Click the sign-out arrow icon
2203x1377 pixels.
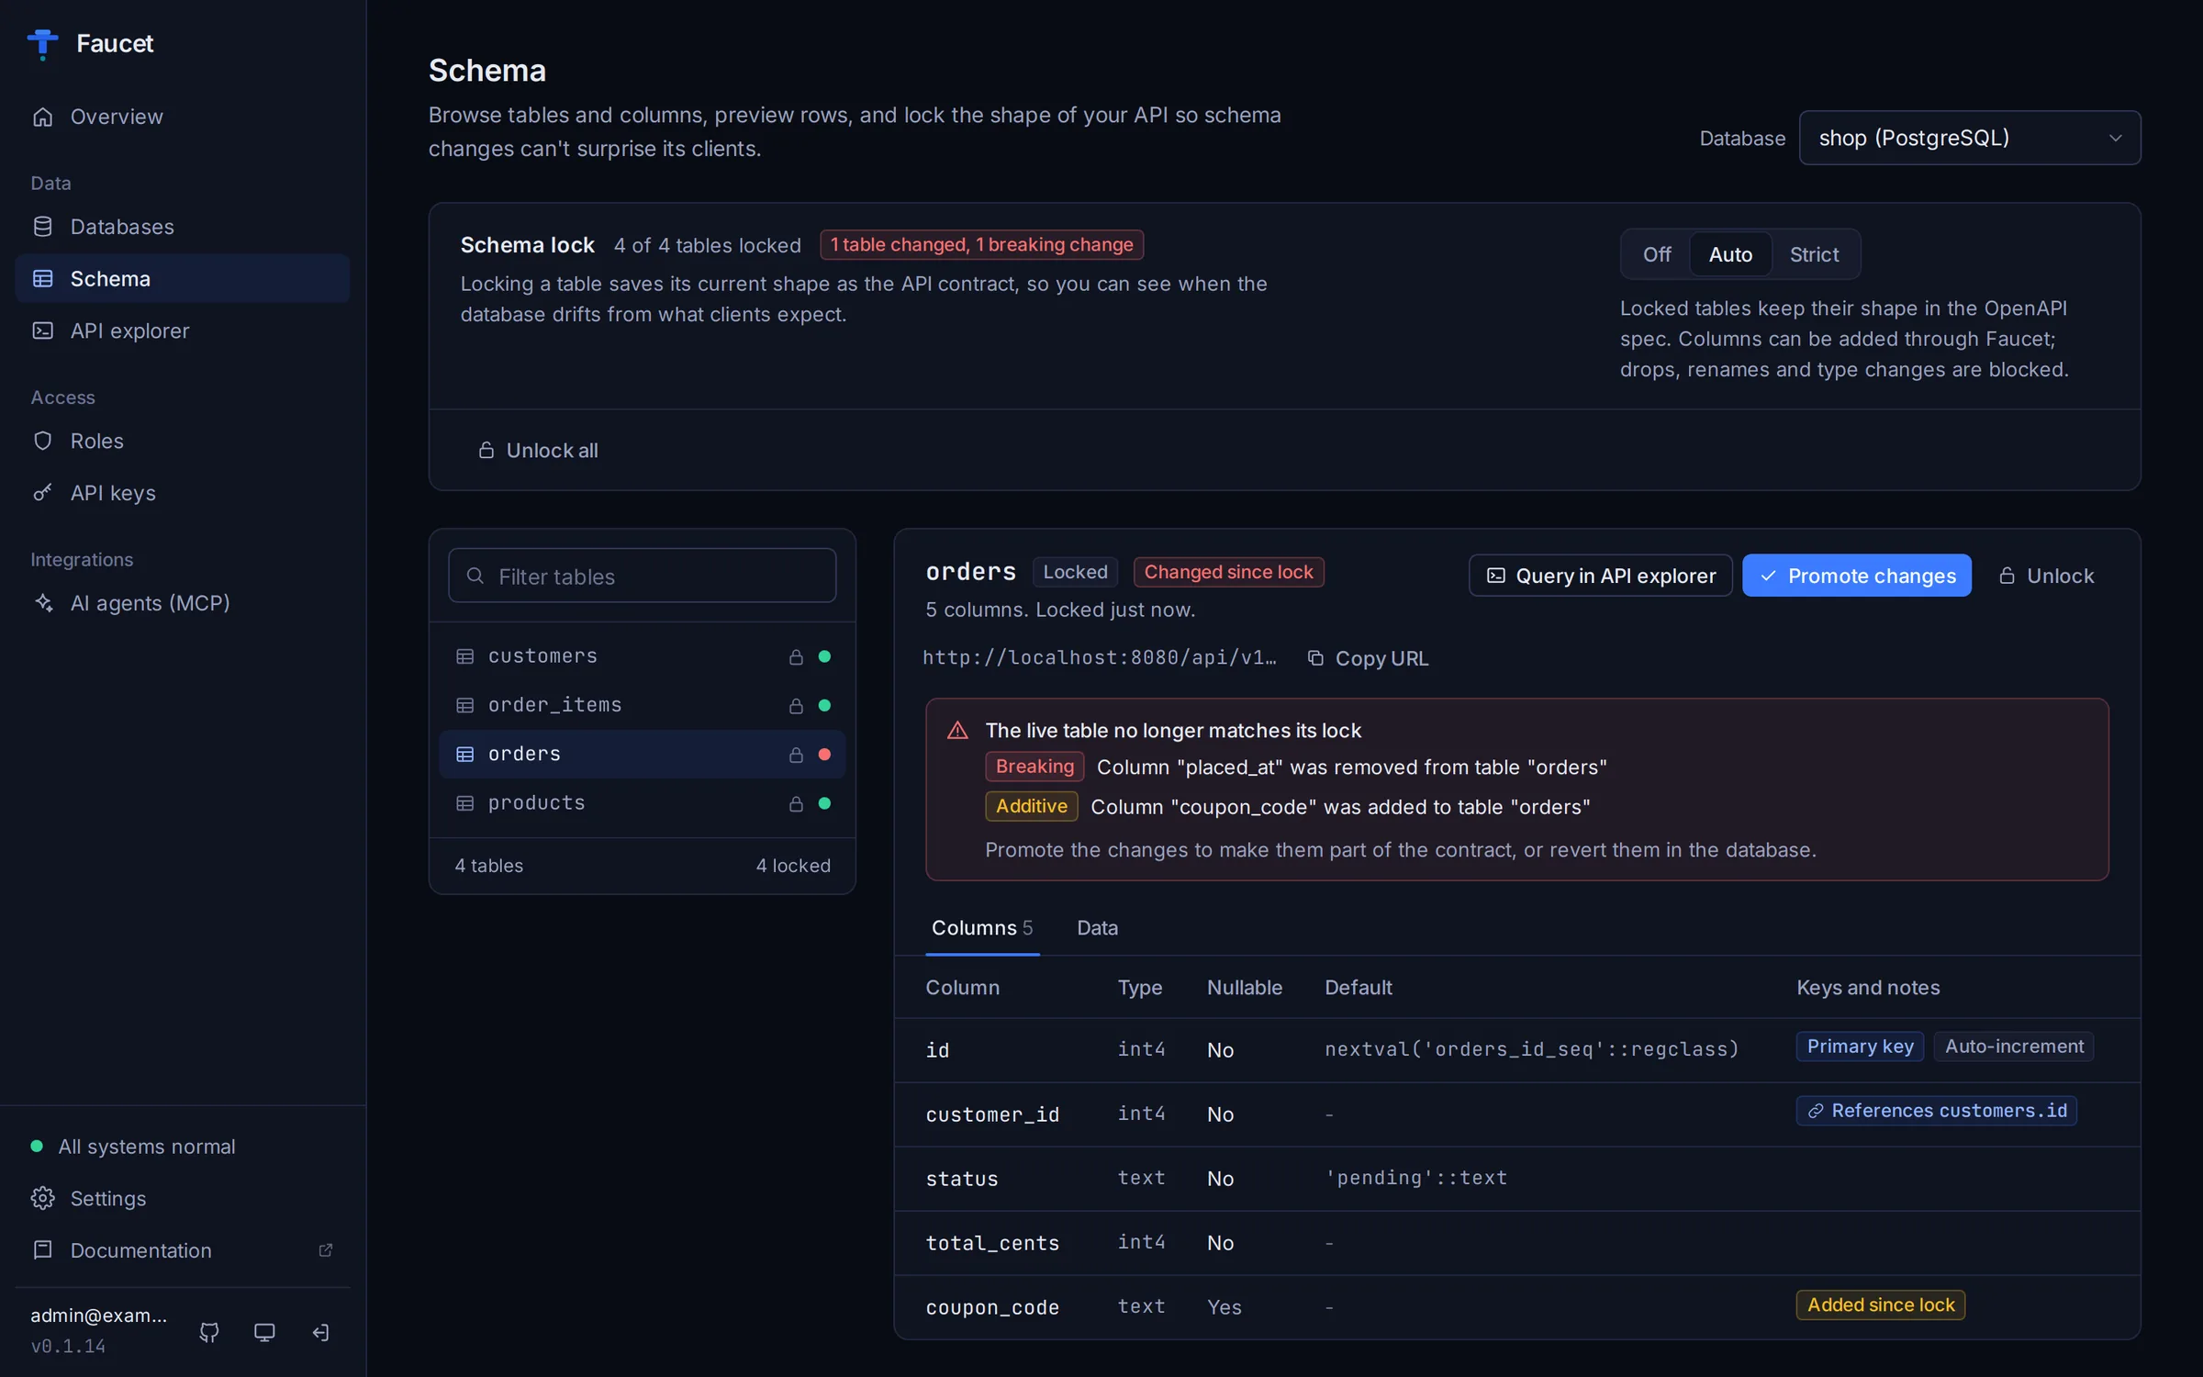(320, 1332)
